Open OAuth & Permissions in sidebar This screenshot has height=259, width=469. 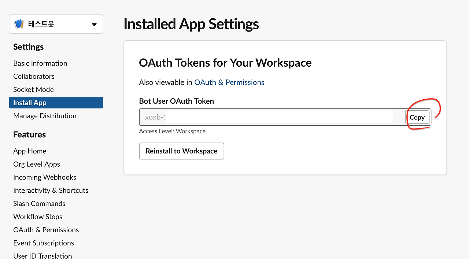tap(46, 230)
